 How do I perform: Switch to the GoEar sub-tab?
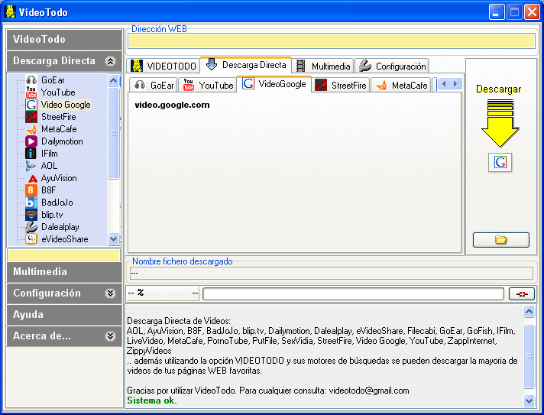pyautogui.click(x=154, y=85)
